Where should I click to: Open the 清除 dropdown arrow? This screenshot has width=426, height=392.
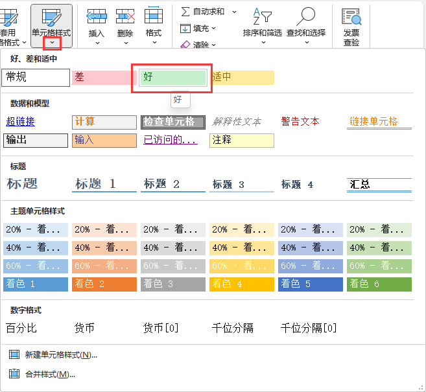pos(213,45)
